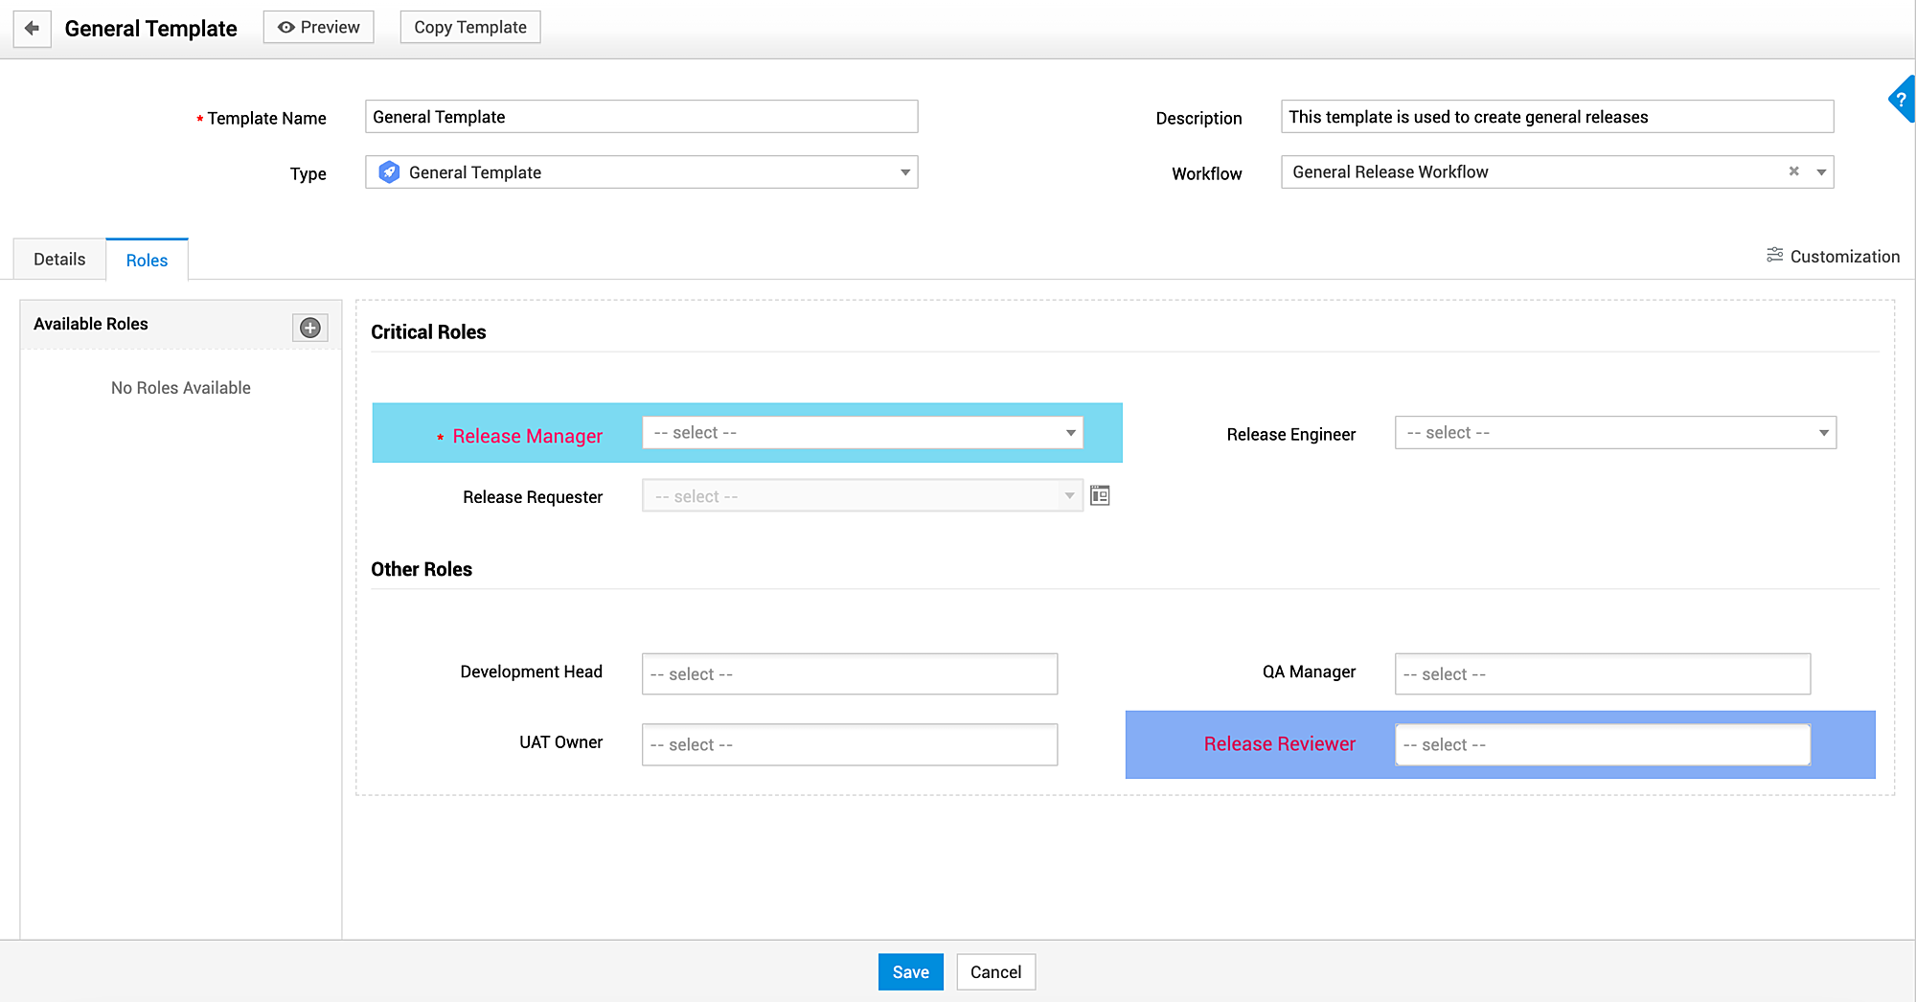
Task: Open the Release Manager select dropdown
Action: 862,433
